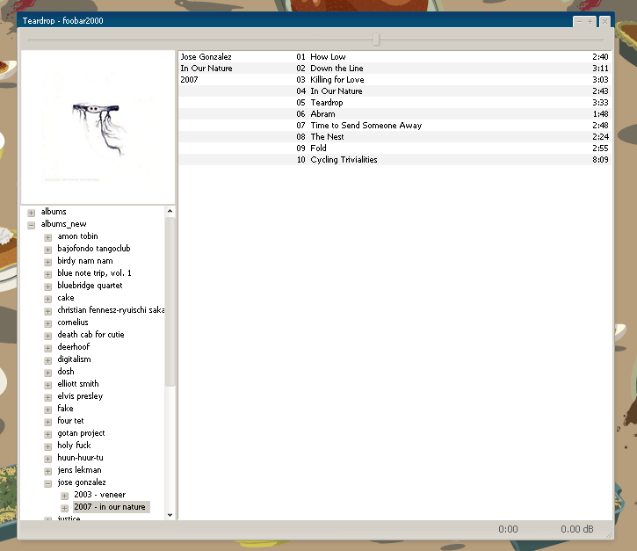Screen dimensions: 637x551
Task: Expand the albums tree node
Action: [32, 213]
